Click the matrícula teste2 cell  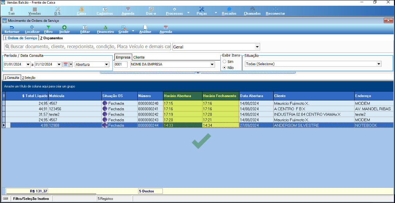[75, 114]
